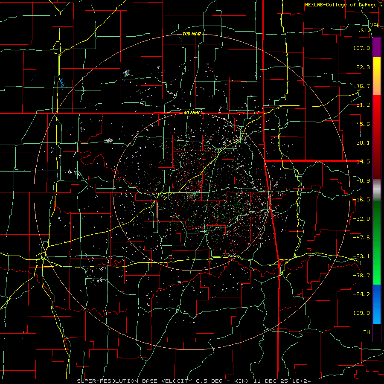Click the green segment of velocity color bar
This screenshot has height=384, width=384.
[377, 242]
